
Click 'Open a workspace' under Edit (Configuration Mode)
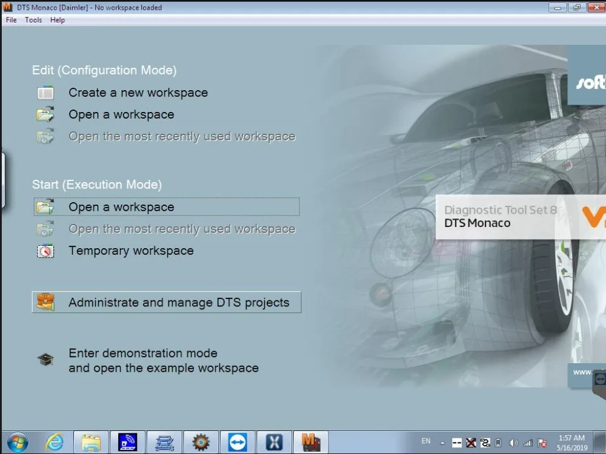pyautogui.click(x=121, y=114)
